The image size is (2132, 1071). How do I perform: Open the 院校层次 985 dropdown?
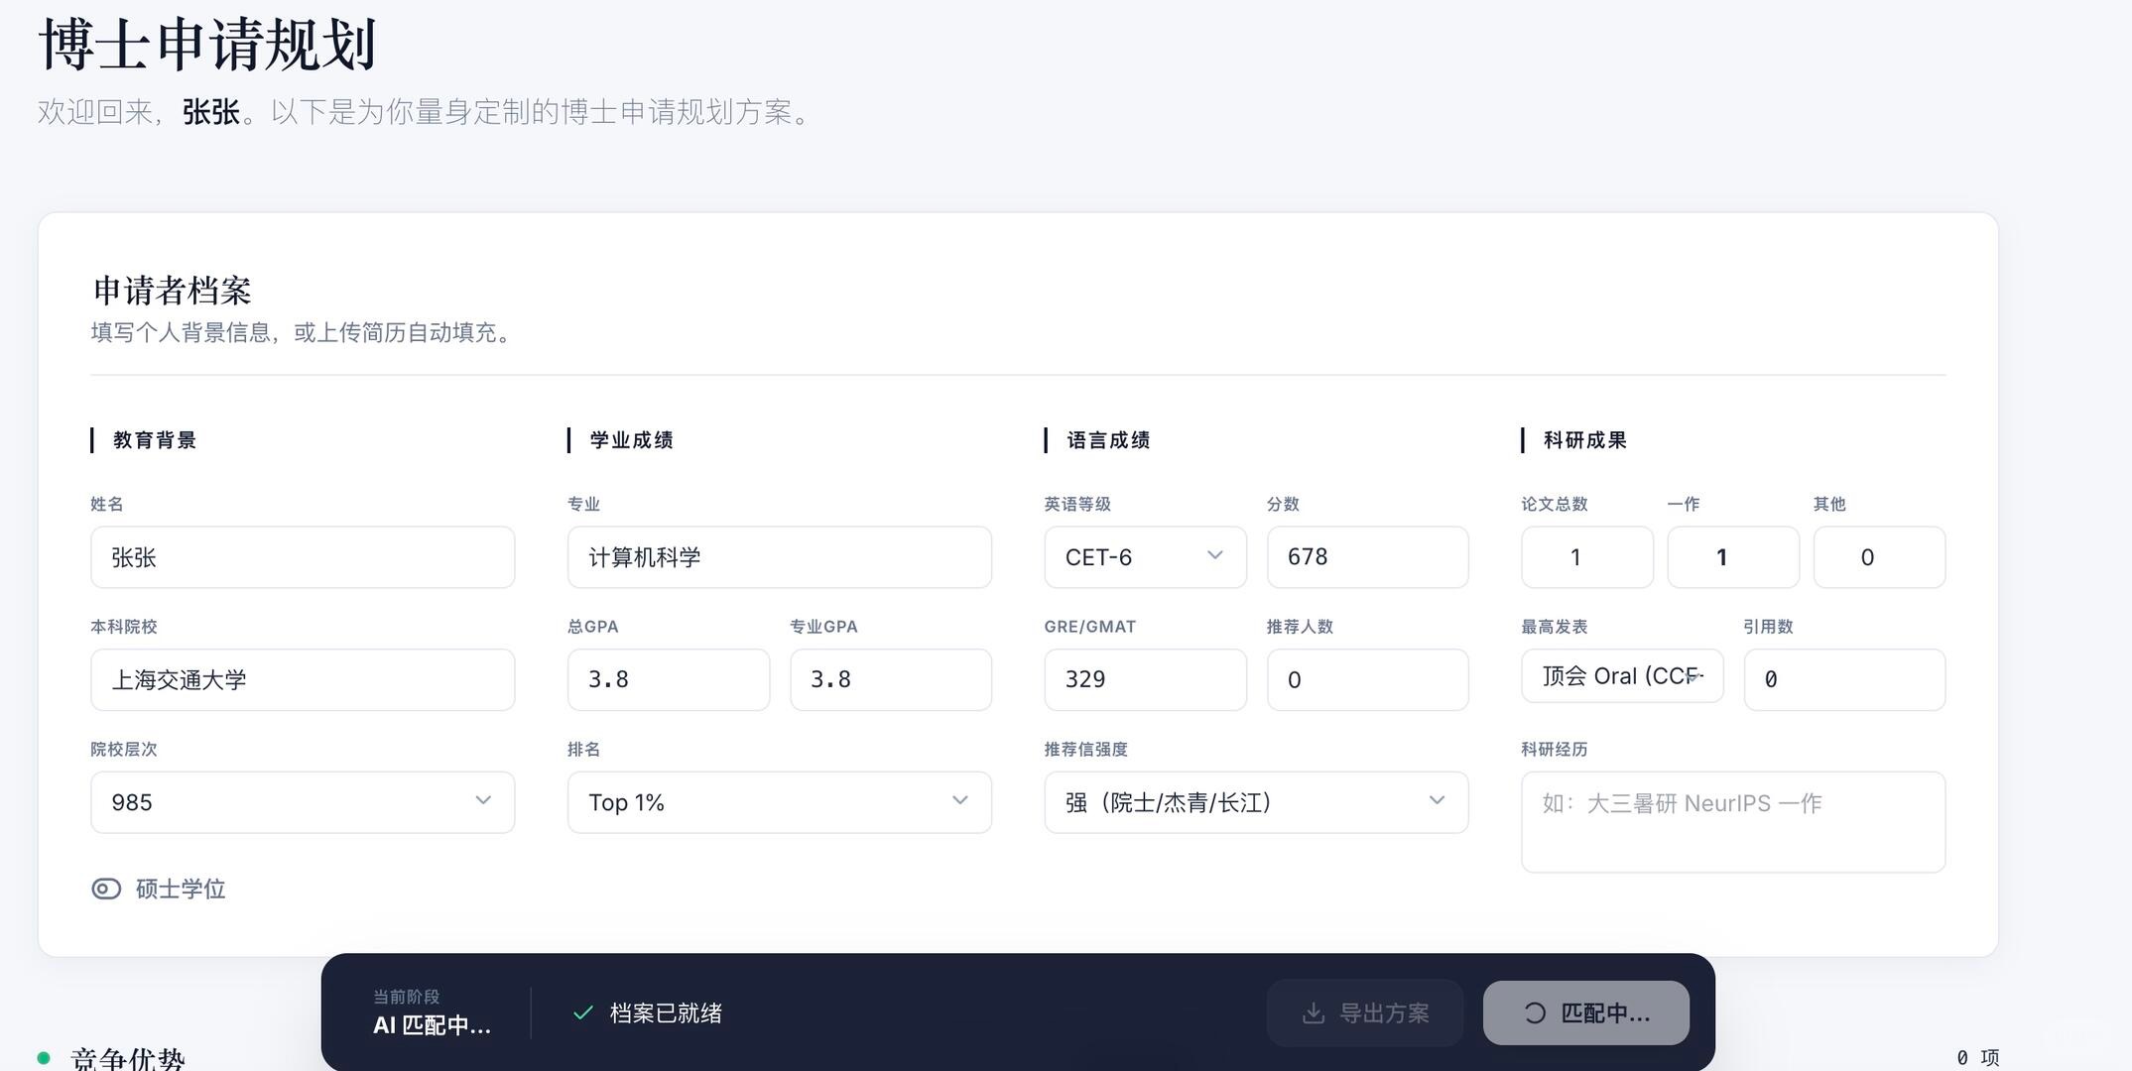302,802
